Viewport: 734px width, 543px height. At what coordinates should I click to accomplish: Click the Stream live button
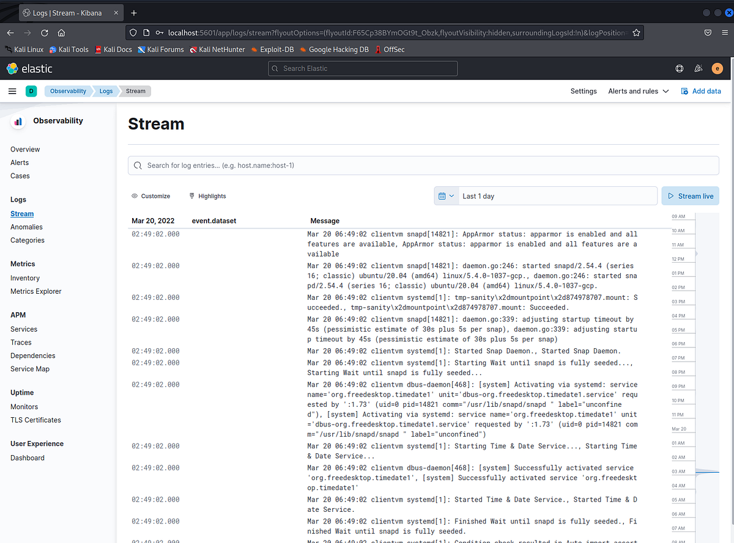coord(690,195)
